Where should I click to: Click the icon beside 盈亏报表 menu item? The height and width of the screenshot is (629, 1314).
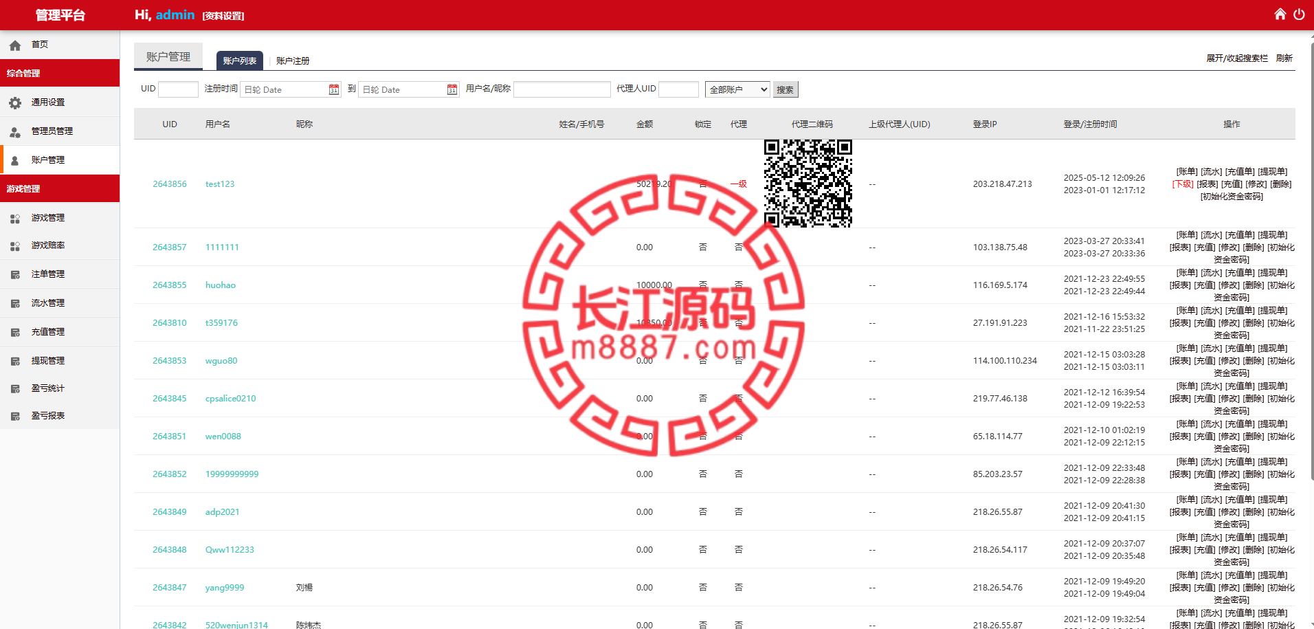(15, 417)
